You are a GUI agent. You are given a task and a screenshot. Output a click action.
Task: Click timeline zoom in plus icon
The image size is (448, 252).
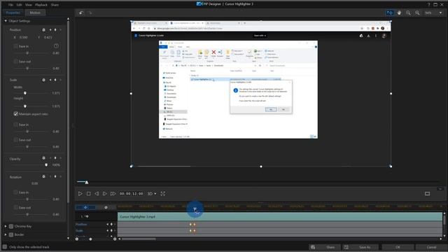click(115, 239)
